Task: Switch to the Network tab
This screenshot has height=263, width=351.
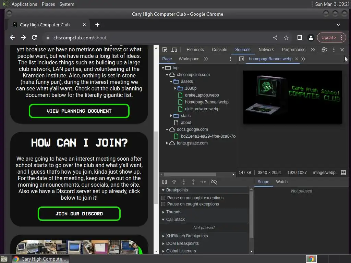Action: pyautogui.click(x=266, y=50)
